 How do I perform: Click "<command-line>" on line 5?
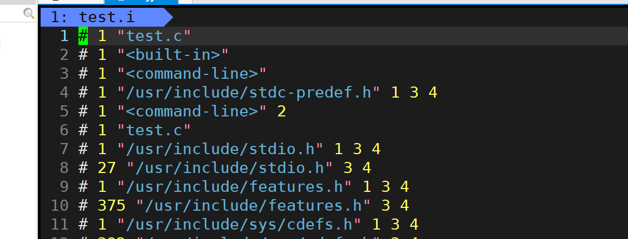192,111
